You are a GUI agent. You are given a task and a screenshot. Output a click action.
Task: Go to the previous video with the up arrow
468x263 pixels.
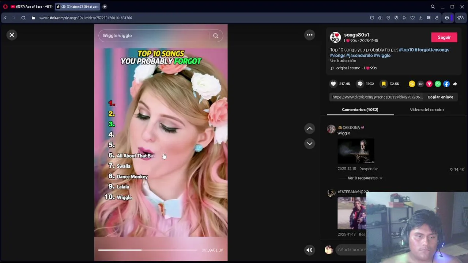310,129
